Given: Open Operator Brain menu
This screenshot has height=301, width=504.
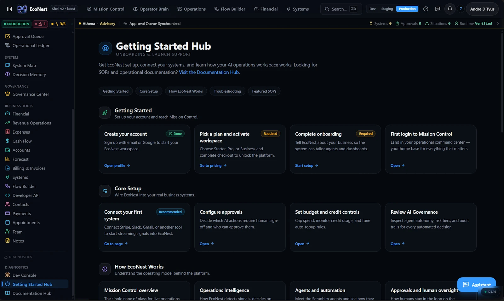Looking at the screenshot, I should point(151,9).
